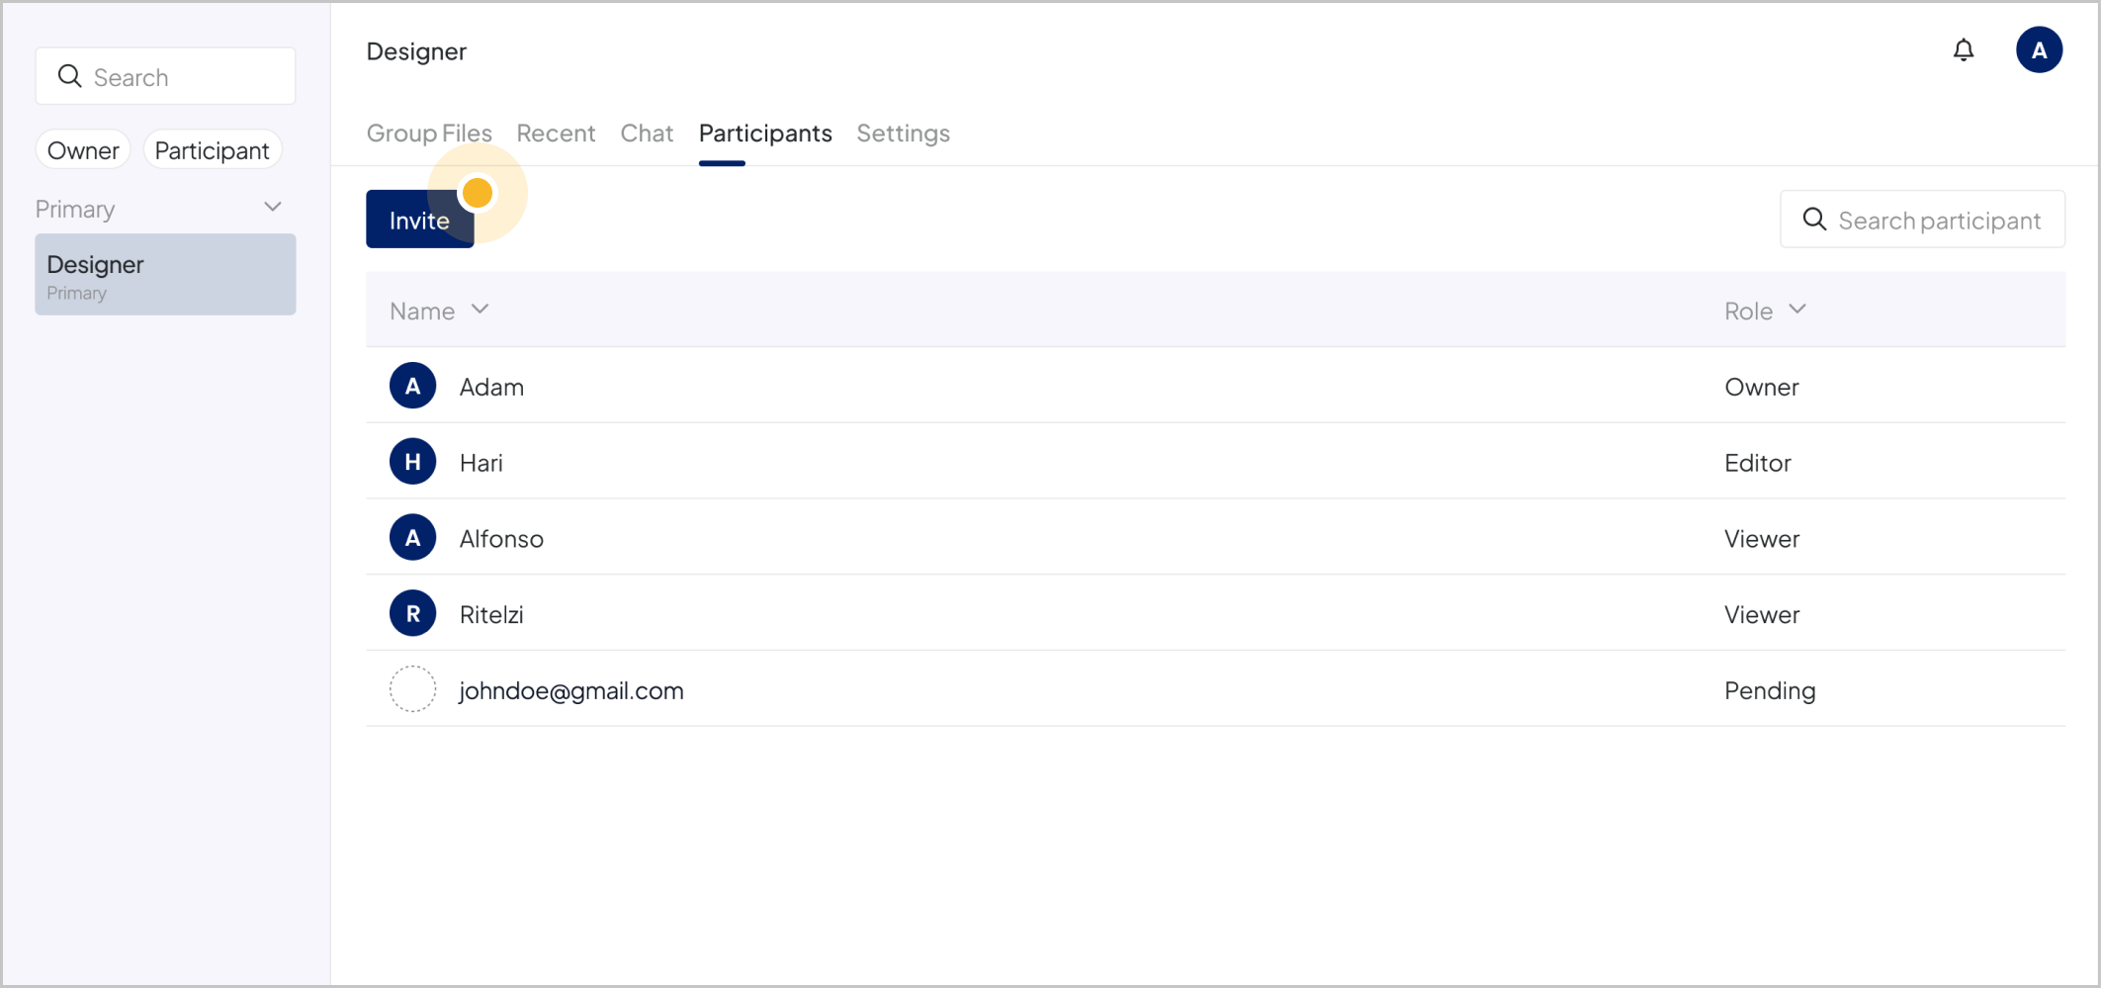
Task: Click the sidebar Search box
Action: pyautogui.click(x=166, y=77)
